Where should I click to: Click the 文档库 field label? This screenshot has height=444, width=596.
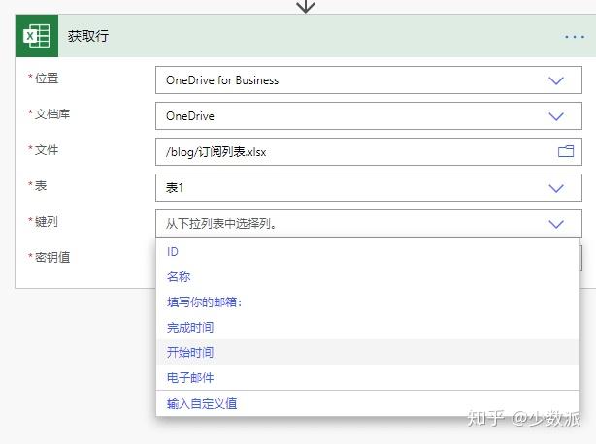coord(52,114)
